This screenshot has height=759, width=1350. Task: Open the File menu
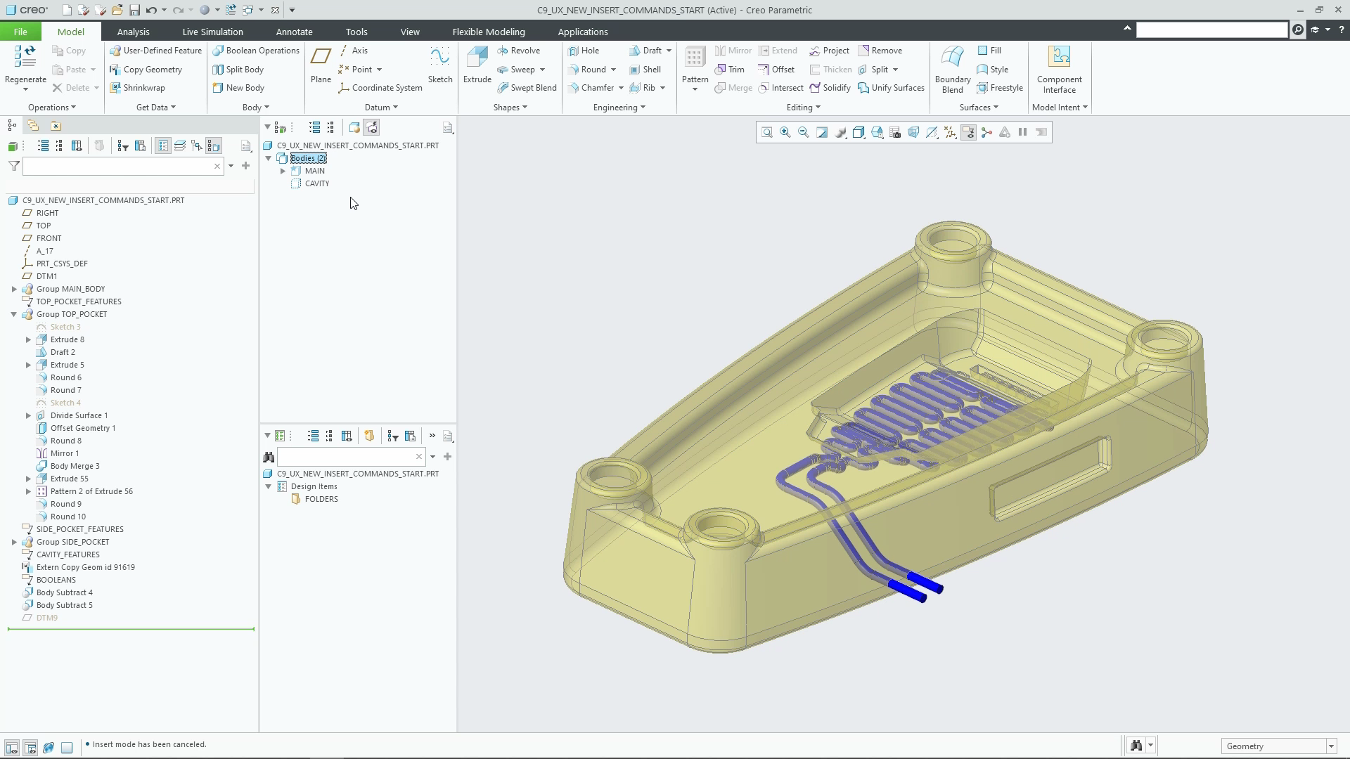tap(20, 32)
